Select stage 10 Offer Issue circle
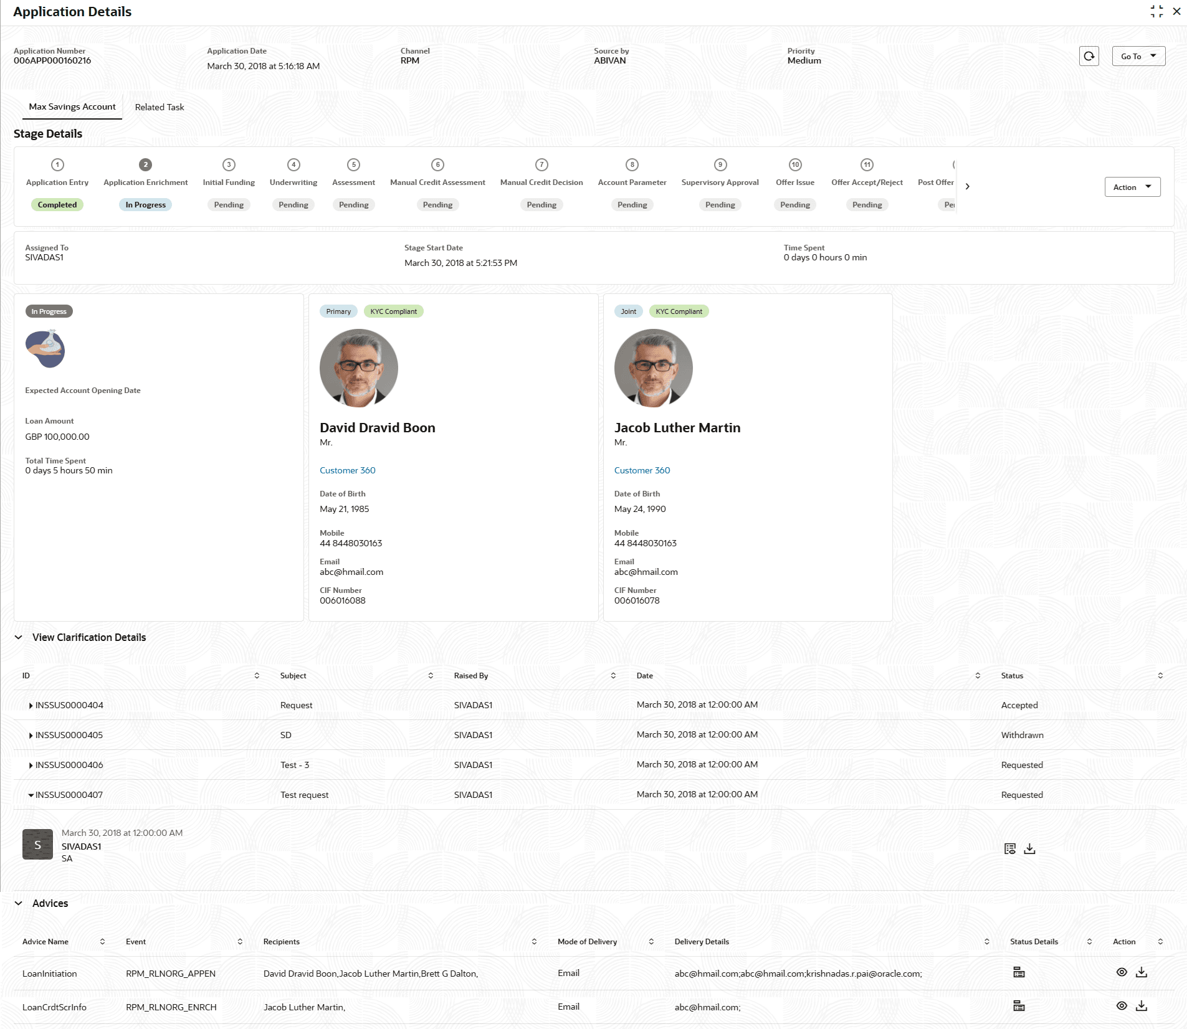 [x=795, y=164]
